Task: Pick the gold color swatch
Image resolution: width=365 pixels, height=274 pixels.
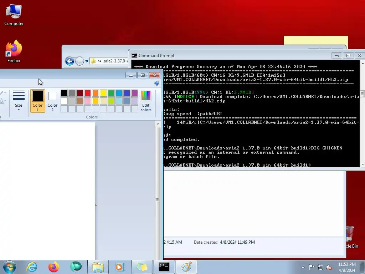Action: point(96,101)
